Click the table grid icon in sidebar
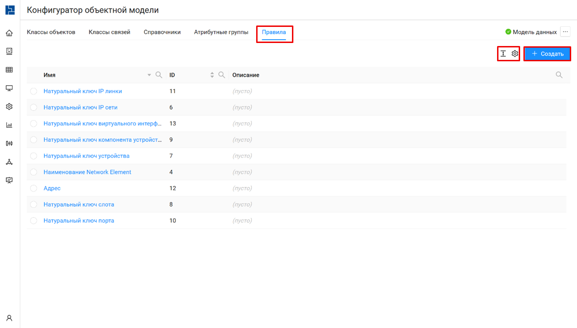Screen dimensions: 577x328 [9, 70]
